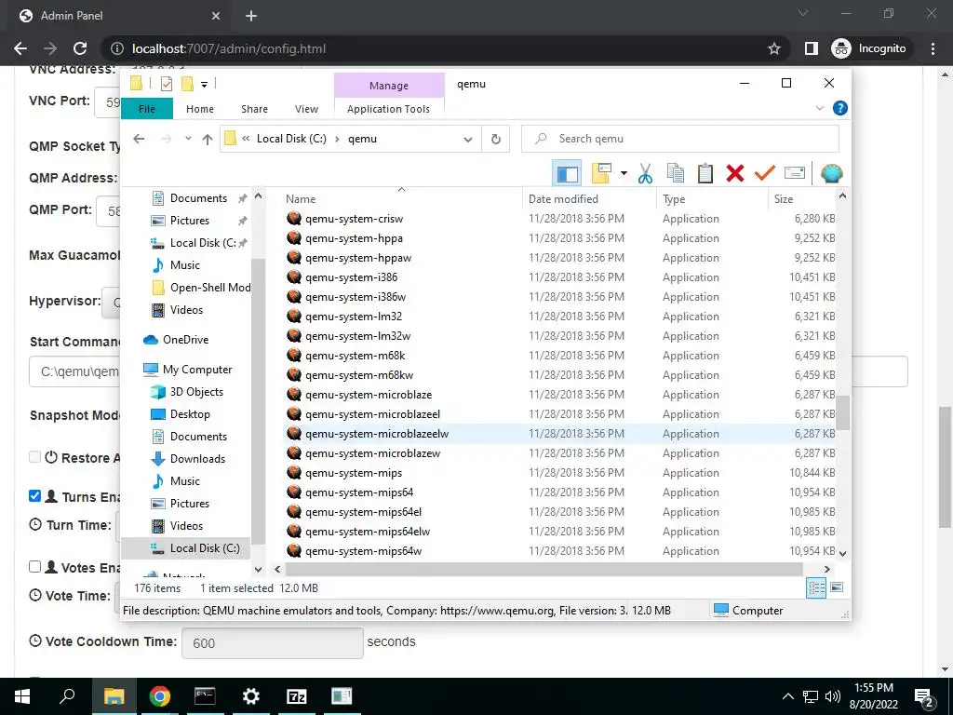Viewport: 953px width, 715px height.
Task: Open the Settings gear in taskbar
Action: [x=250, y=696]
